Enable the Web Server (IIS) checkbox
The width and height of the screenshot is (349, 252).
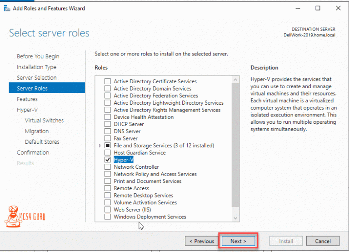(x=108, y=210)
